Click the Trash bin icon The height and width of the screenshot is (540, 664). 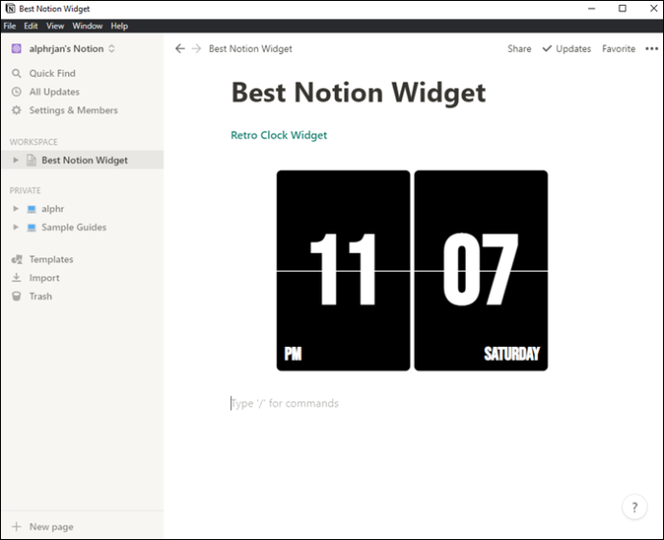pyautogui.click(x=16, y=297)
